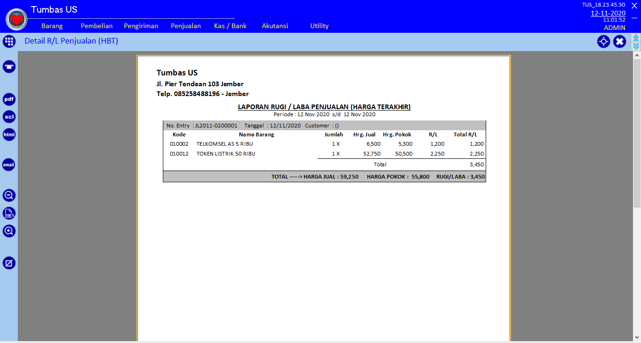Viewport: 641px width, 343px height.
Task: Click the ADMIN user label
Action: point(615,28)
